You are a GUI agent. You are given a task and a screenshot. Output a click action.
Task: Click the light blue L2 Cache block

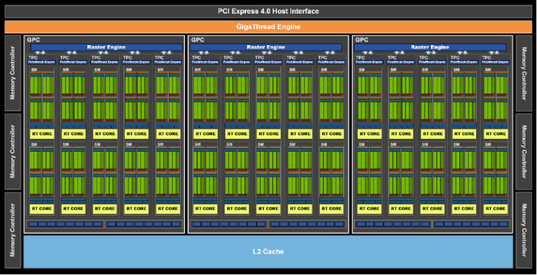(268, 252)
